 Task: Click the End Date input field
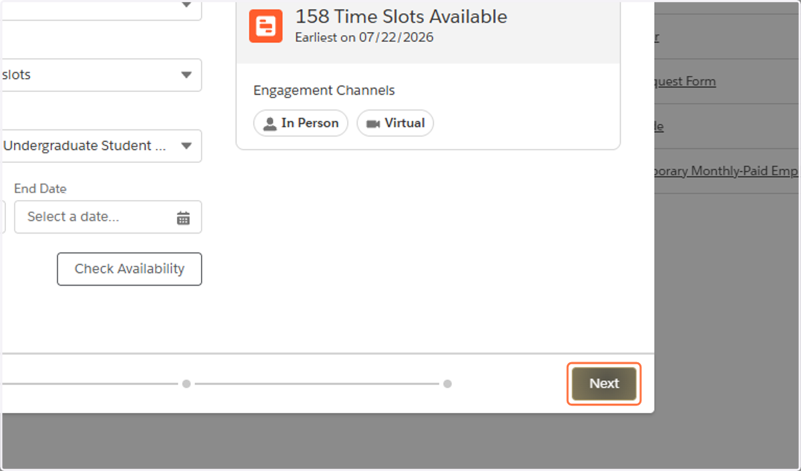[x=108, y=217]
